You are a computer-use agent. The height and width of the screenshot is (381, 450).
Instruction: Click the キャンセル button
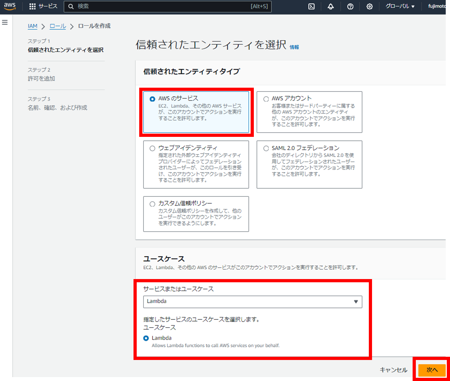pos(393,370)
